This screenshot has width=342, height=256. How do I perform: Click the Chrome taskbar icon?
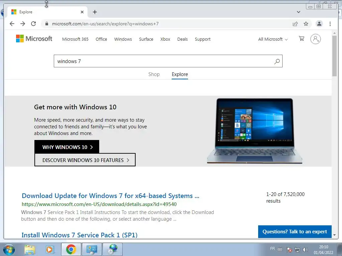[71, 249]
